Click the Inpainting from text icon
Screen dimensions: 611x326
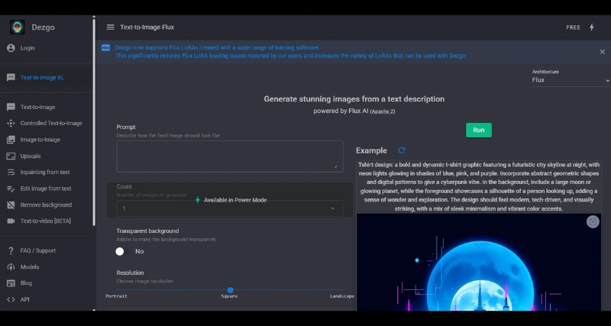[11, 172]
